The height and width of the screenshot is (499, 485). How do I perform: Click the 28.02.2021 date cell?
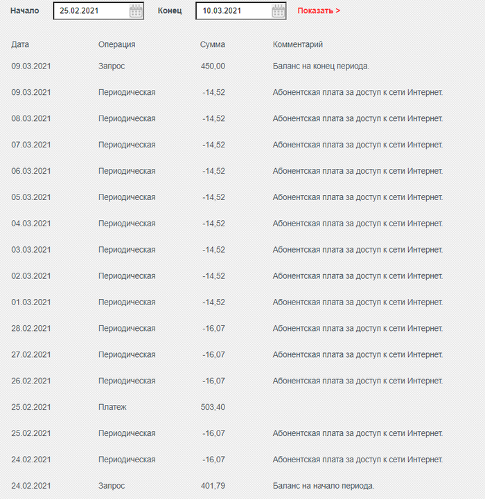pyautogui.click(x=31, y=328)
